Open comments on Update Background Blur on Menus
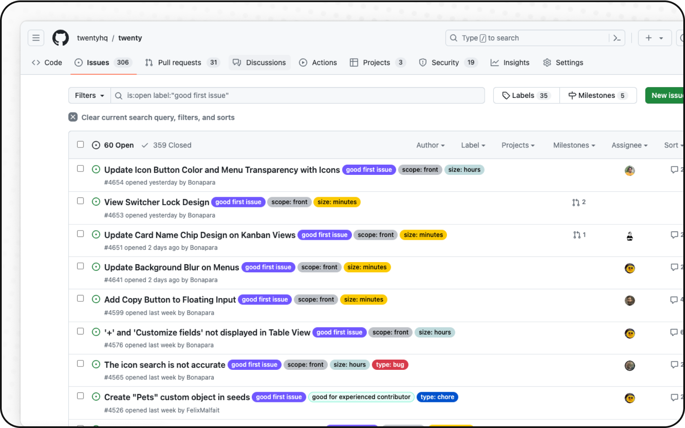 pos(675,267)
